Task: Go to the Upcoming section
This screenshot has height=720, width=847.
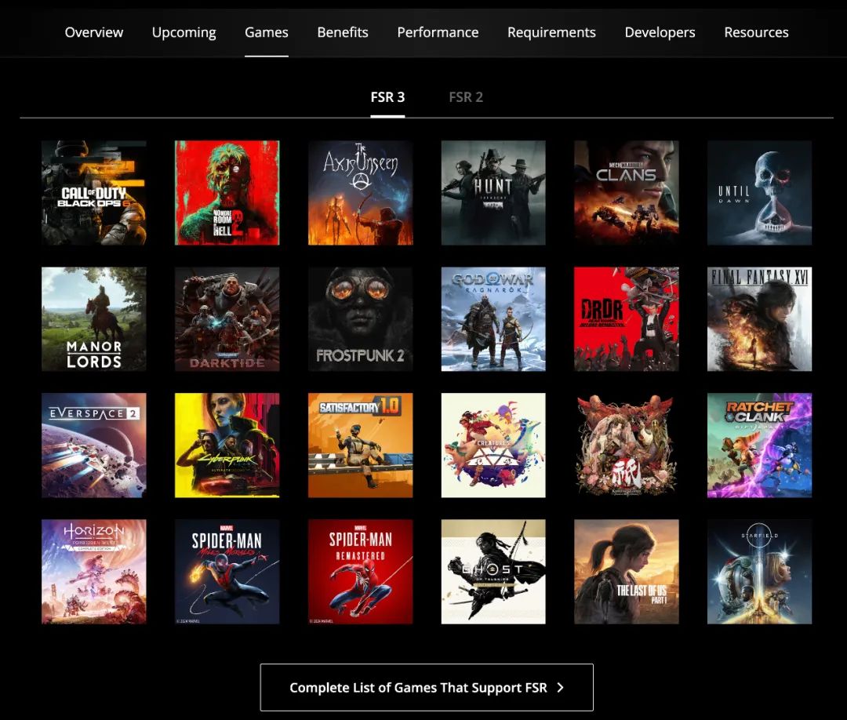Action: coord(184,32)
